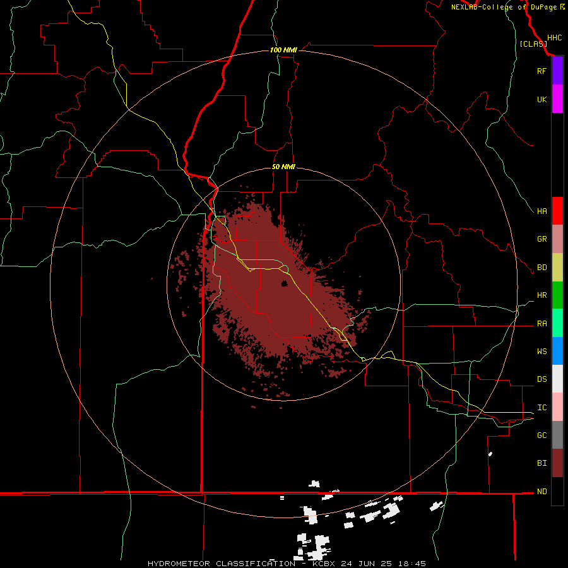Click the 'HYDROMETEOR CLASSIFICATION' title text
The image size is (568, 568).
222,564
